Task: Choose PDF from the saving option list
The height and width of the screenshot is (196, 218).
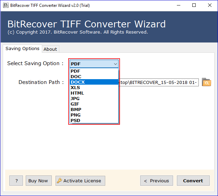Action: (94, 71)
